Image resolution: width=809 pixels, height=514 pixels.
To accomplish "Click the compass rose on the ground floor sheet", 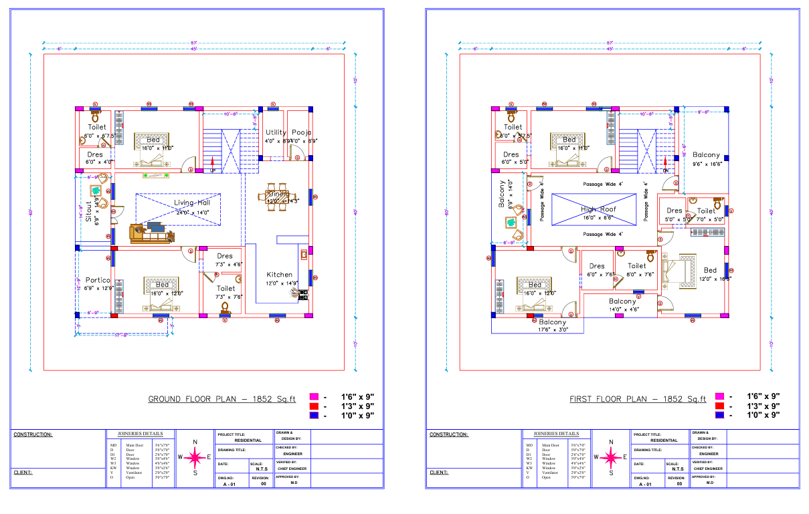I will (195, 457).
